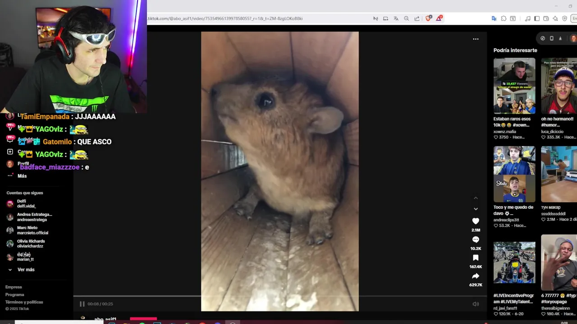Image resolution: width=577 pixels, height=324 pixels.
Task: Open the extensions puzzle piece menu
Action: coord(504,18)
